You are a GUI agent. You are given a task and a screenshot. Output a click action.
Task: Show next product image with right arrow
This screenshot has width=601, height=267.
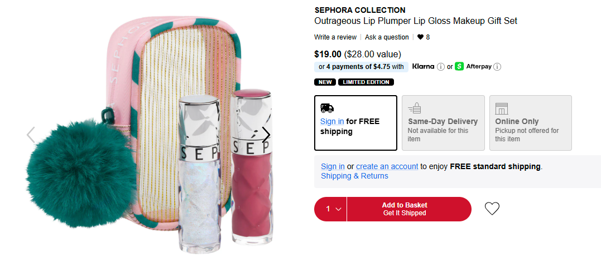(x=266, y=134)
